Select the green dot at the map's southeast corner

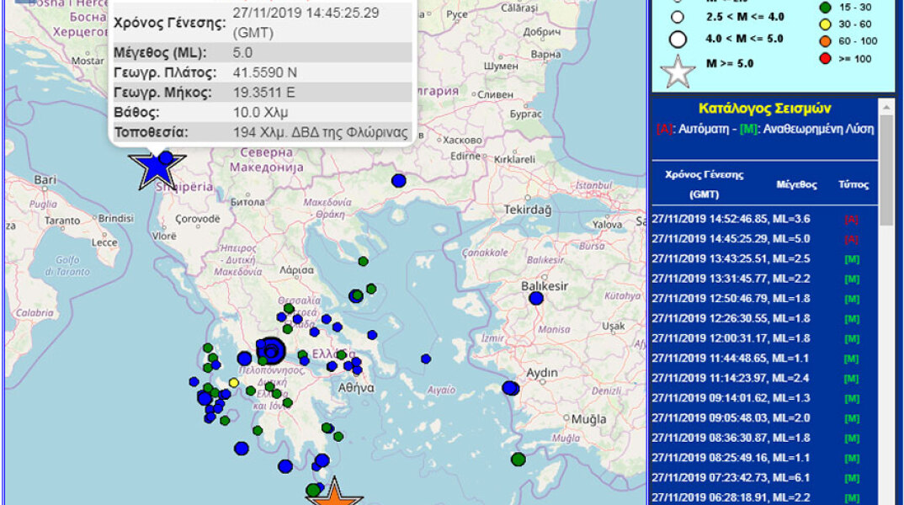(518, 460)
